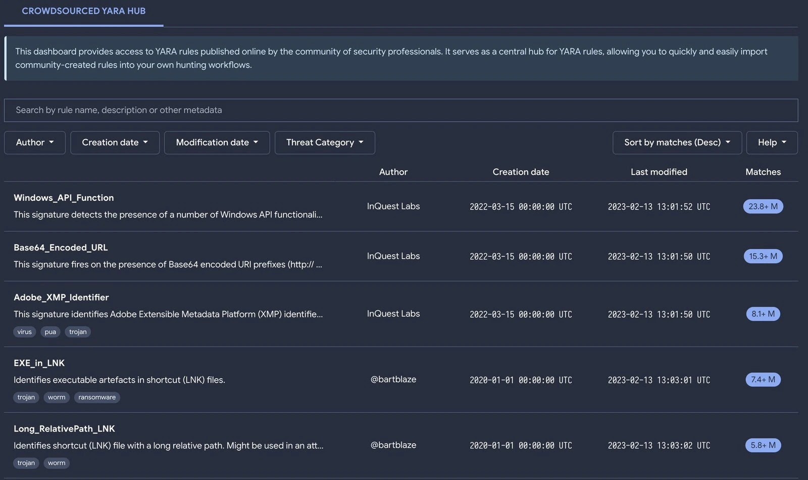The width and height of the screenshot is (808, 480).
Task: Focus the rule name search field
Action: point(401,110)
